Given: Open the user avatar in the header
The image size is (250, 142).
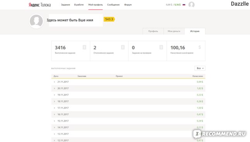Looking at the screenshot, I should pos(191,5).
